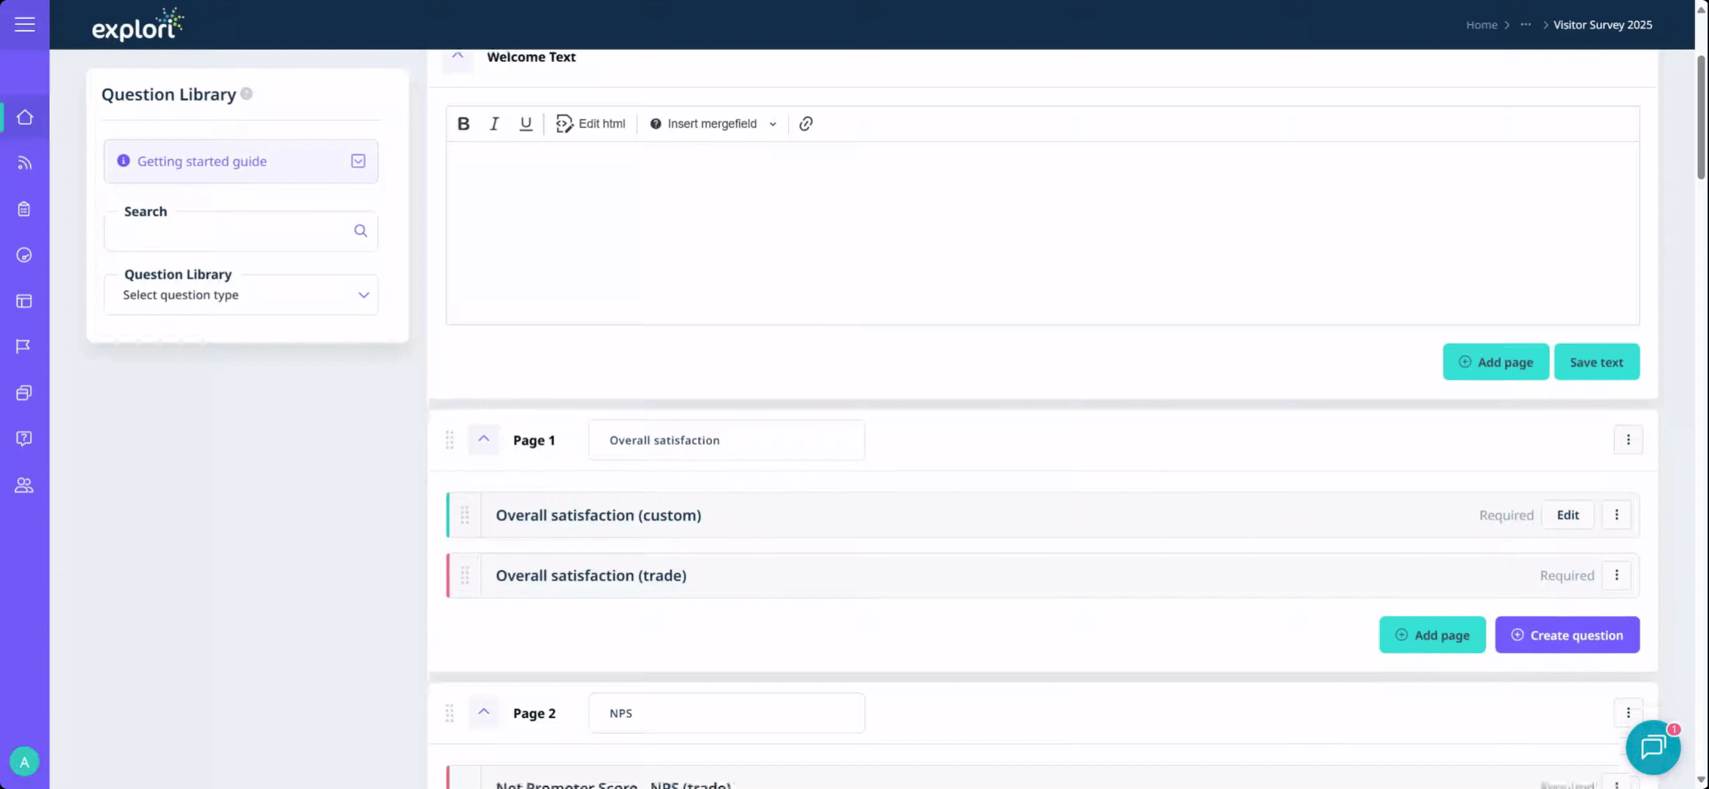Click the Bold formatting icon
The width and height of the screenshot is (1709, 789).
463,123
